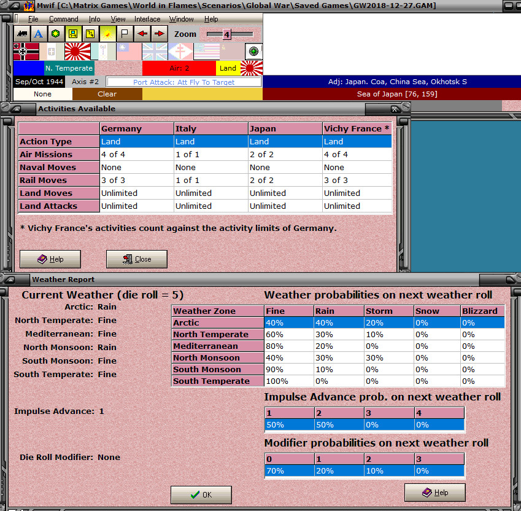Open the View menu
Screen dimensions: 521x511
coord(118,19)
